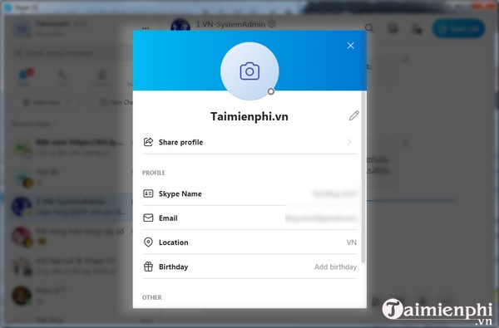Image resolution: width=499 pixels, height=328 pixels.
Task: Open the Chats tab in the Skype sidebar
Action: [x=25, y=77]
